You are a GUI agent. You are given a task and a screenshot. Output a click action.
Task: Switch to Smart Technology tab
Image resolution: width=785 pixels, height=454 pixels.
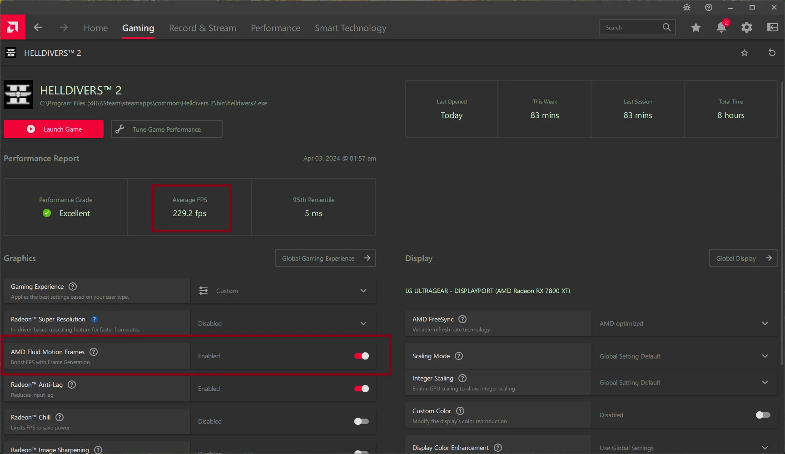coord(351,28)
